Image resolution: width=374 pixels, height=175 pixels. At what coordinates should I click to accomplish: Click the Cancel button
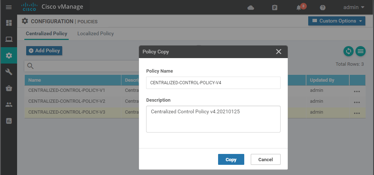(x=265, y=159)
